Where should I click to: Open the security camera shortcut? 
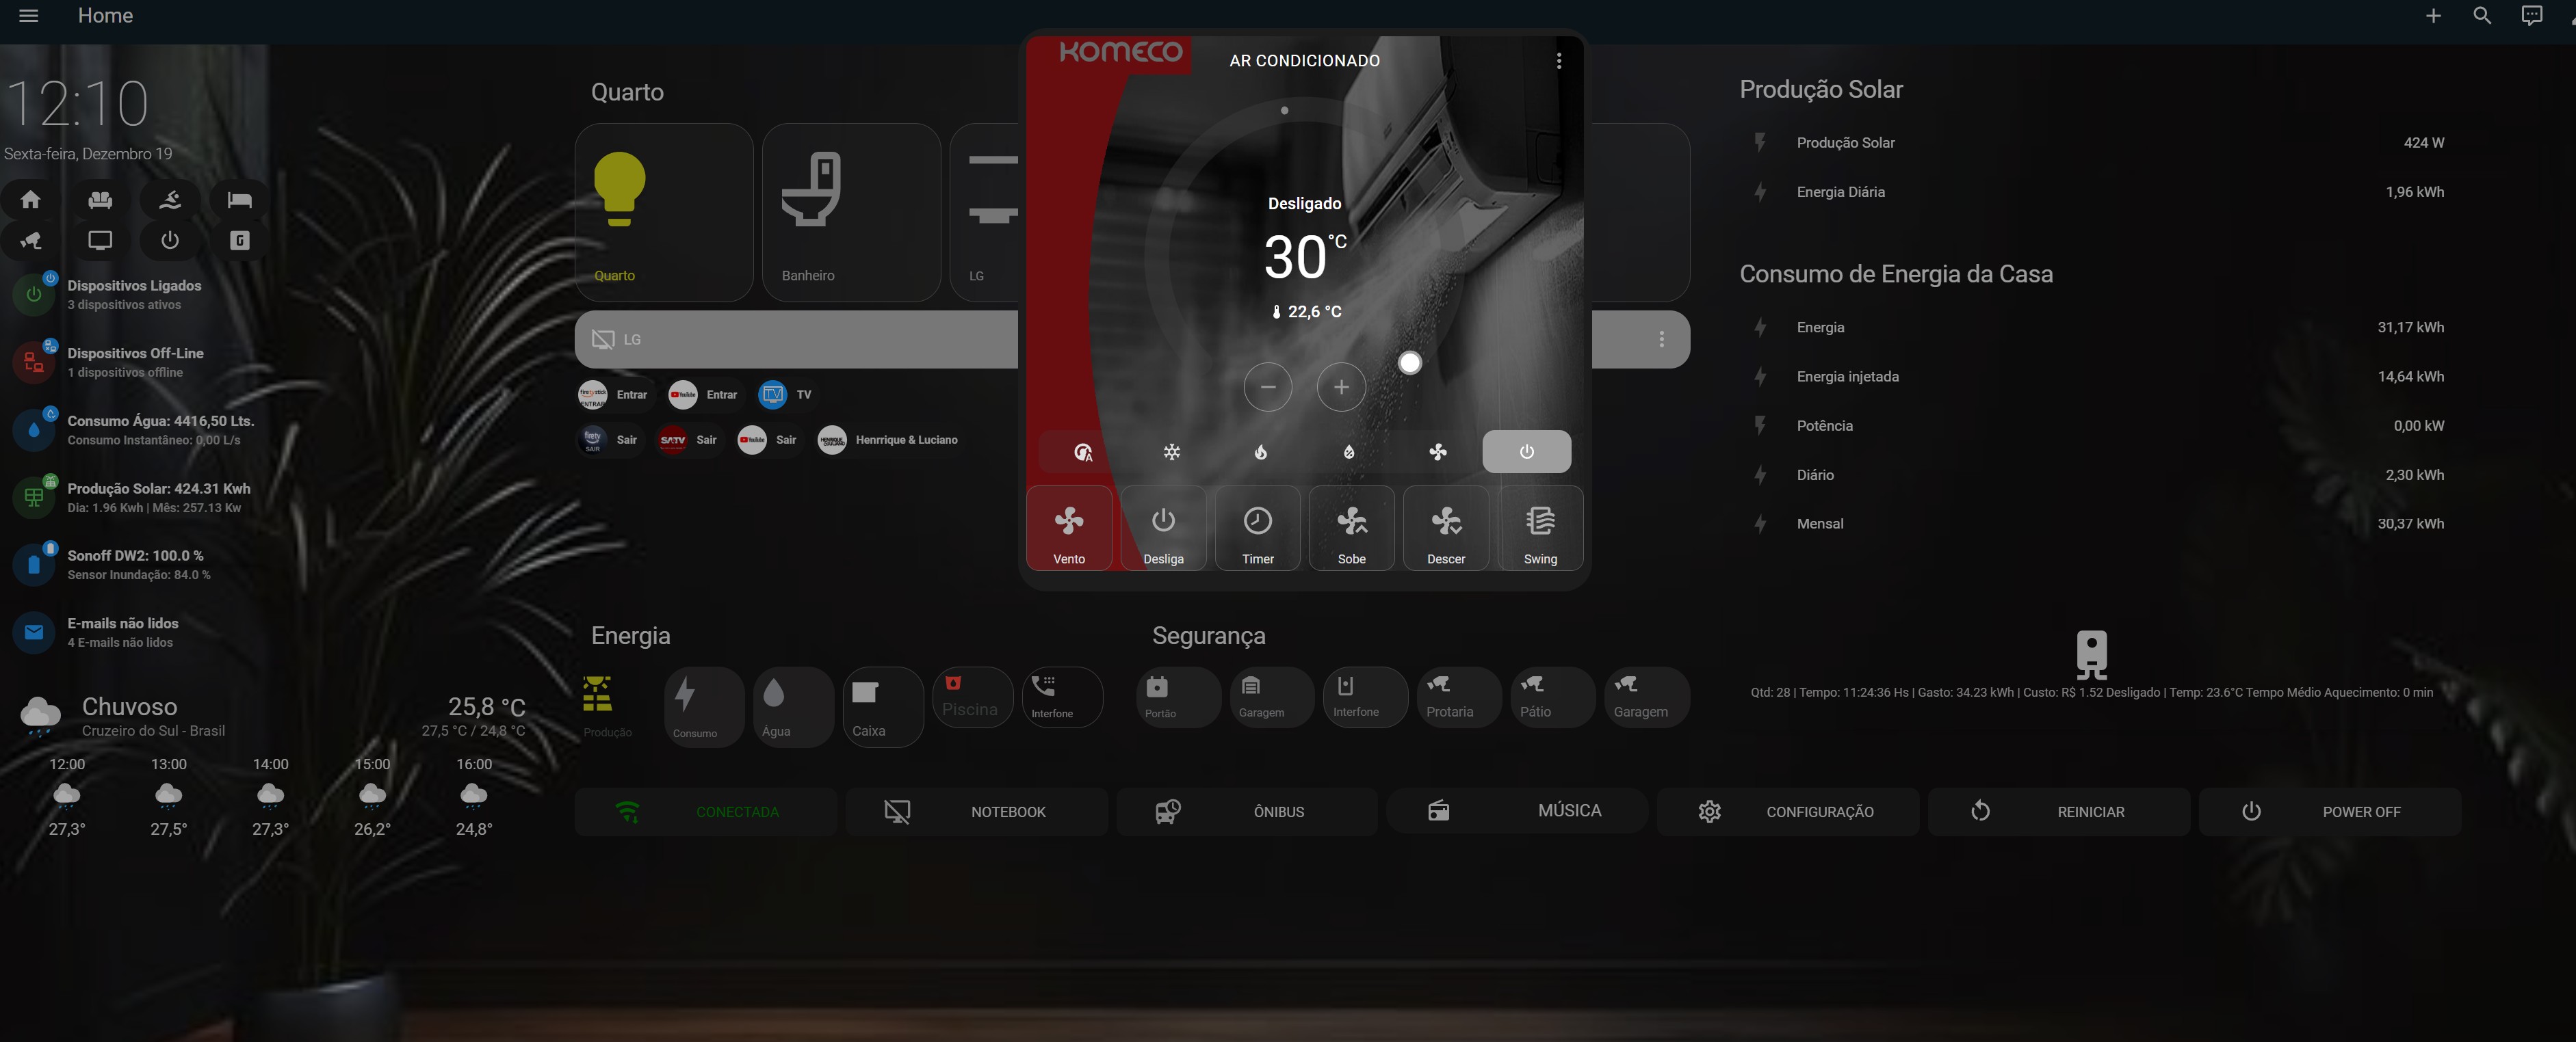(x=31, y=241)
